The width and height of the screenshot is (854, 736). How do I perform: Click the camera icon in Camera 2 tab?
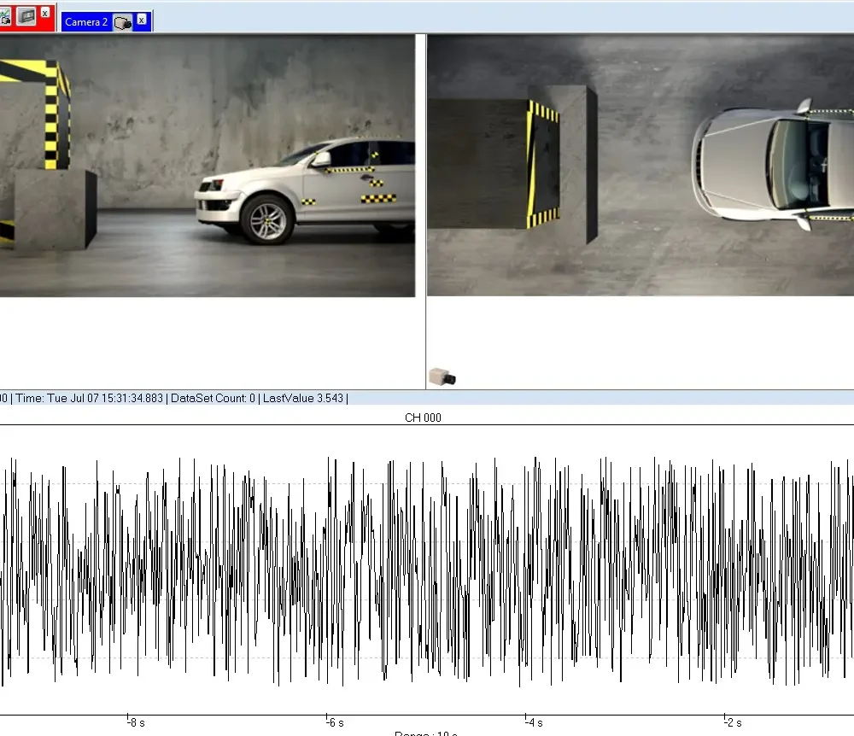123,22
